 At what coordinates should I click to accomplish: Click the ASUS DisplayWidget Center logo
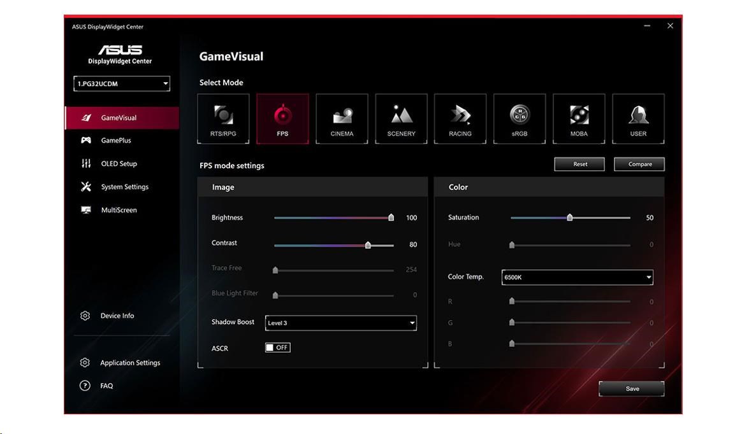pyautogui.click(x=120, y=54)
